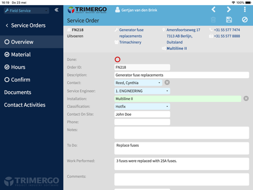This screenshot has height=190, width=253.
Task: Click the group icon beside Trimachinery
Action: (116, 42)
